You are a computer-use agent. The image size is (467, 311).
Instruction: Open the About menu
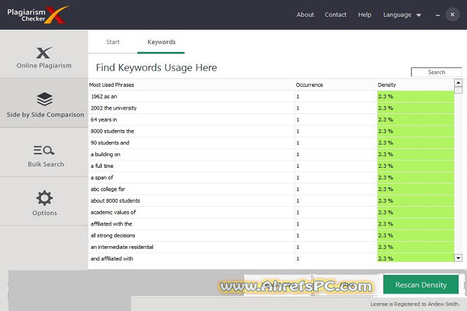pyautogui.click(x=305, y=15)
